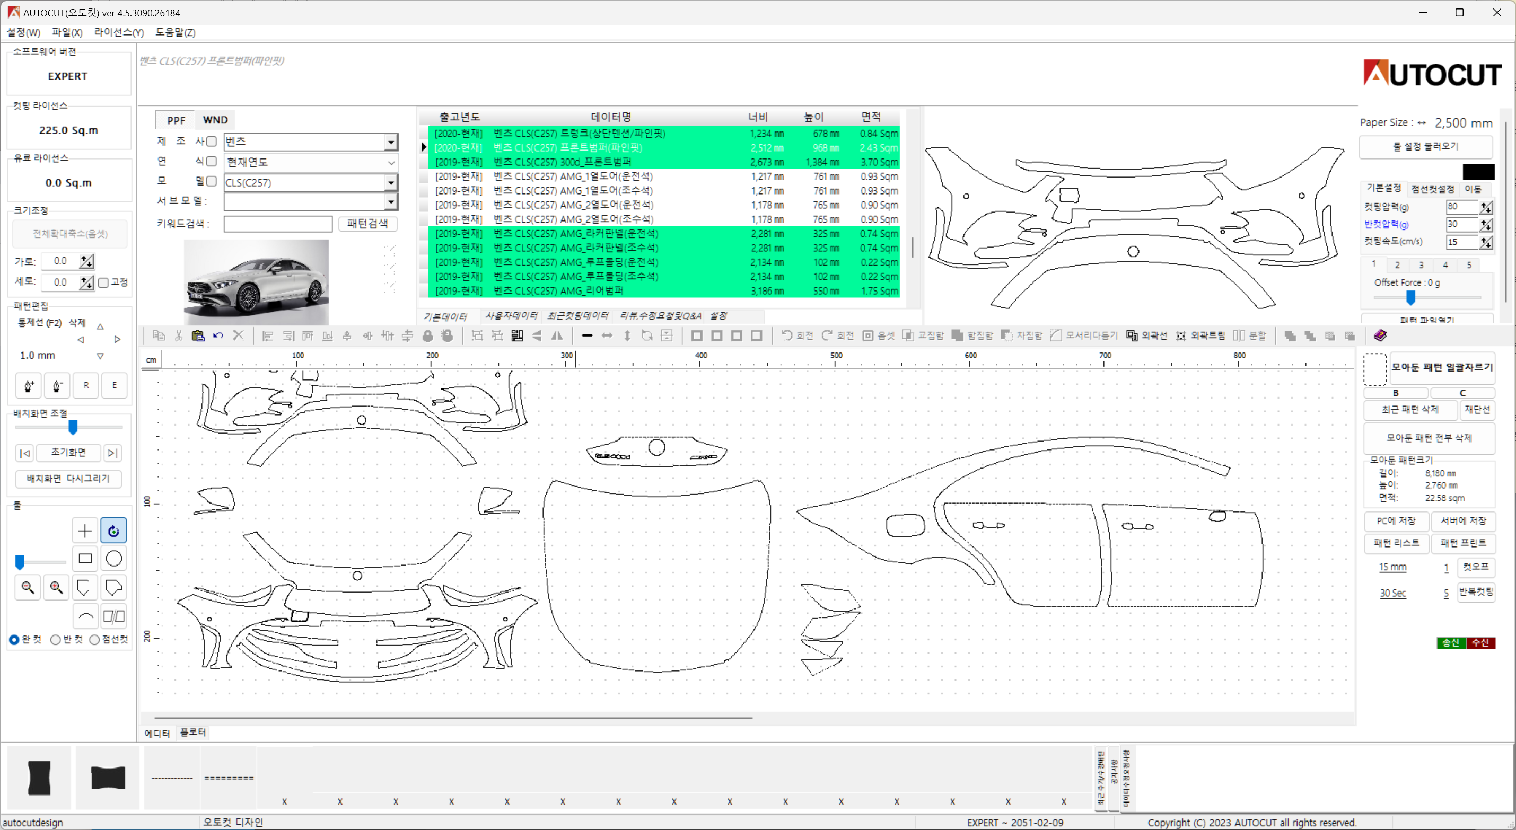The image size is (1516, 830).
Task: Click the 컷팅압력 cutting pressure spinner
Action: pos(1486,207)
